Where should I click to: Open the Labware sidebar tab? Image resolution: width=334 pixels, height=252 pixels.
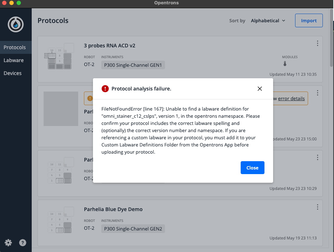(14, 60)
